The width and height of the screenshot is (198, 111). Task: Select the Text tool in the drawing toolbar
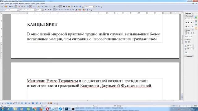pos(16,103)
